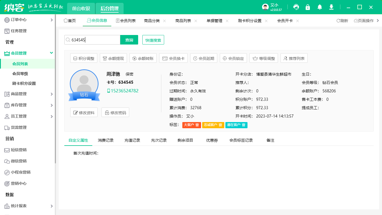
Task: Expand the 商品管理 sidebar section
Action: point(27,94)
